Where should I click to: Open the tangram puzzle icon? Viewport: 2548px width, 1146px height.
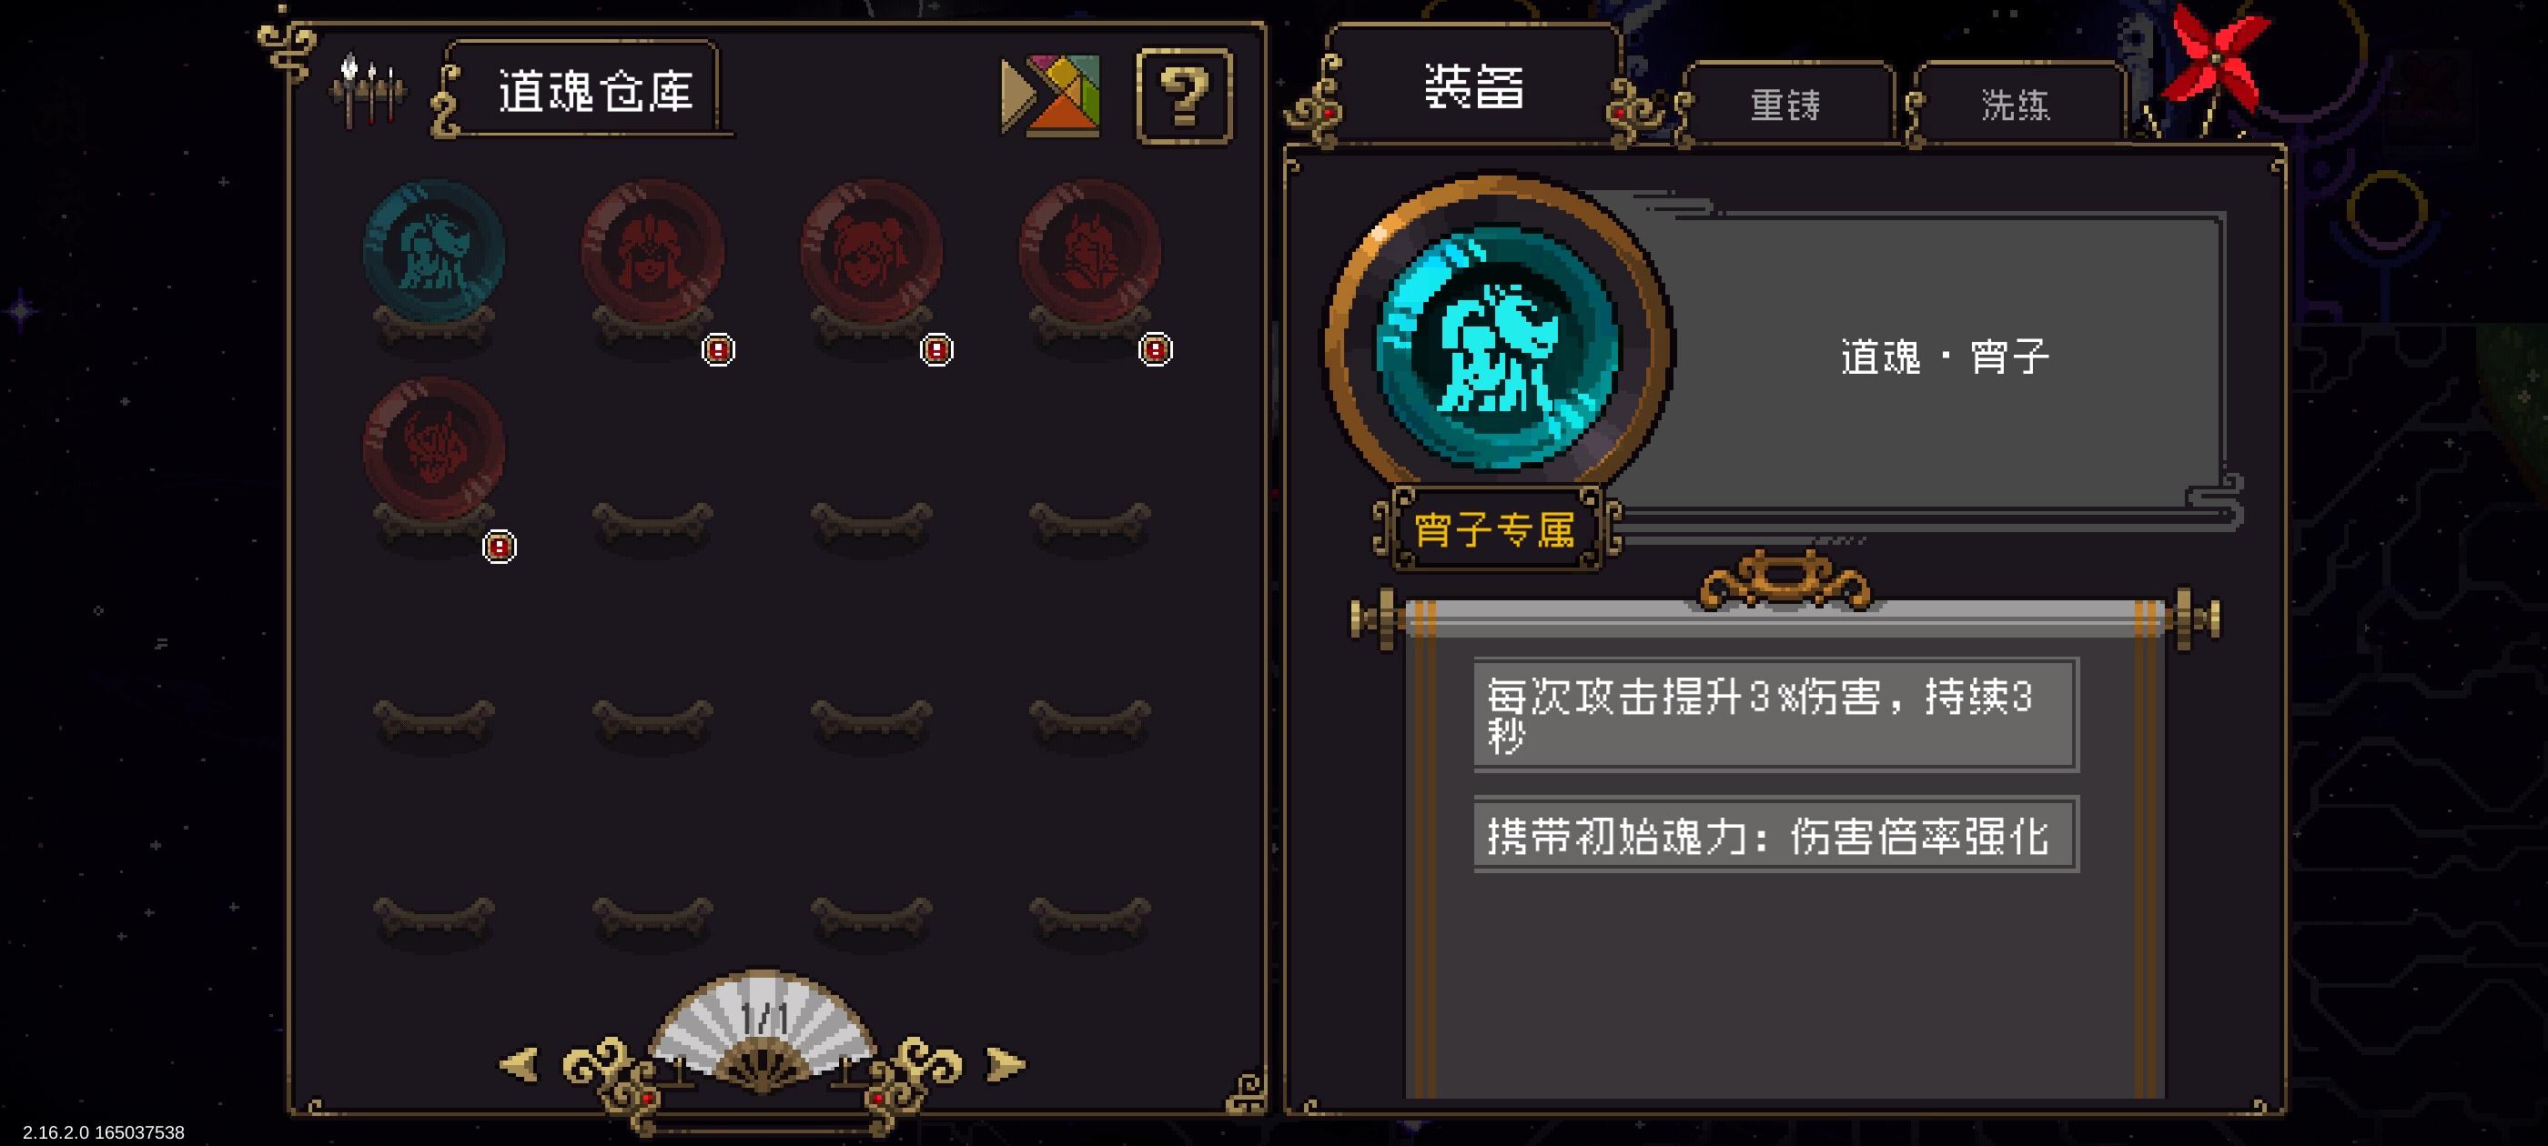(x=1050, y=95)
